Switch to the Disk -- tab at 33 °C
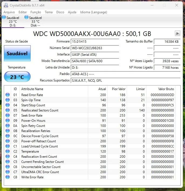 point(35,21)
